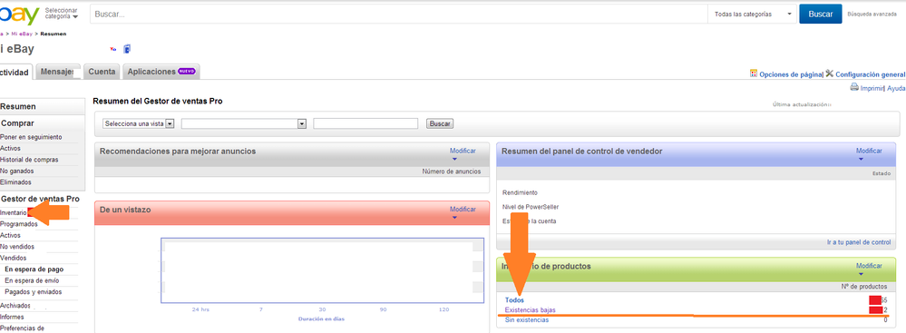The height and width of the screenshot is (333, 906).
Task: Open the Sin existencias link
Action: pos(527,319)
